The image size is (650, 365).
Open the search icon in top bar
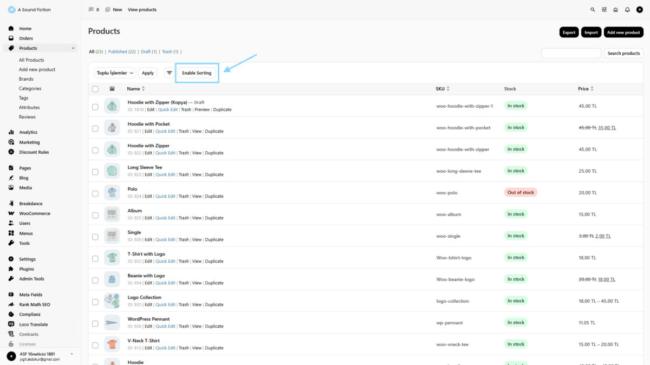tap(593, 10)
